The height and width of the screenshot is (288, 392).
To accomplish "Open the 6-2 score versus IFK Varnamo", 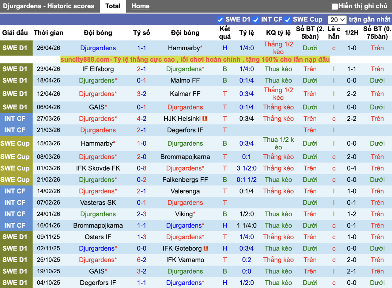I will coord(141,260).
